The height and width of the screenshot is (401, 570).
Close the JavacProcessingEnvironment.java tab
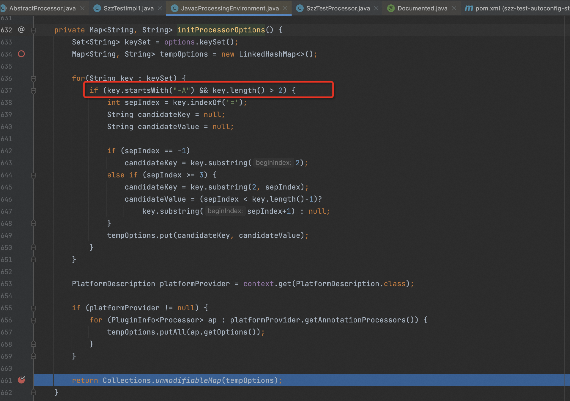coord(285,8)
